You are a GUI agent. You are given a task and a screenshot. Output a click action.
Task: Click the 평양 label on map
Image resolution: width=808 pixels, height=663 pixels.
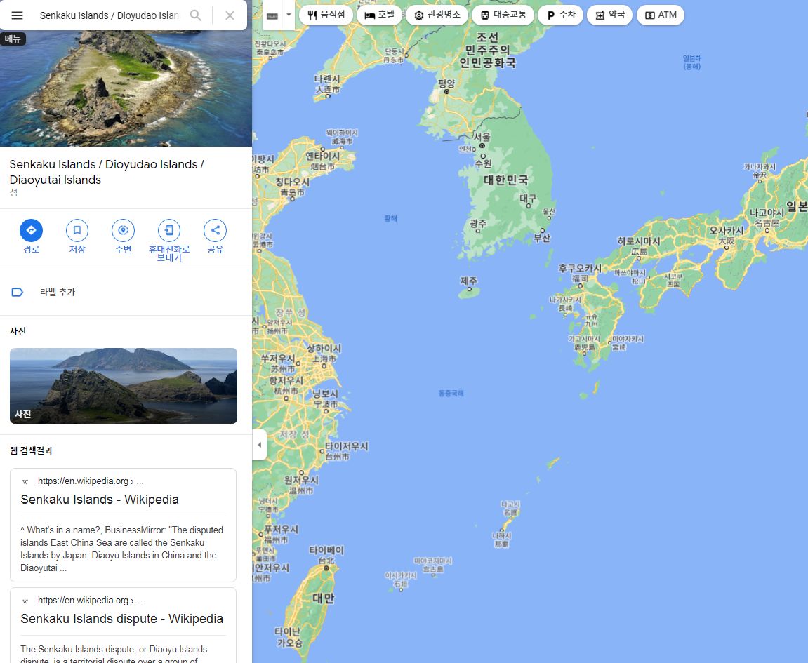point(446,83)
